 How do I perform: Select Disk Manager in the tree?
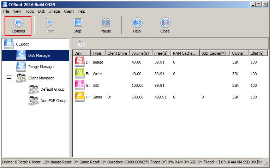coord(40,55)
